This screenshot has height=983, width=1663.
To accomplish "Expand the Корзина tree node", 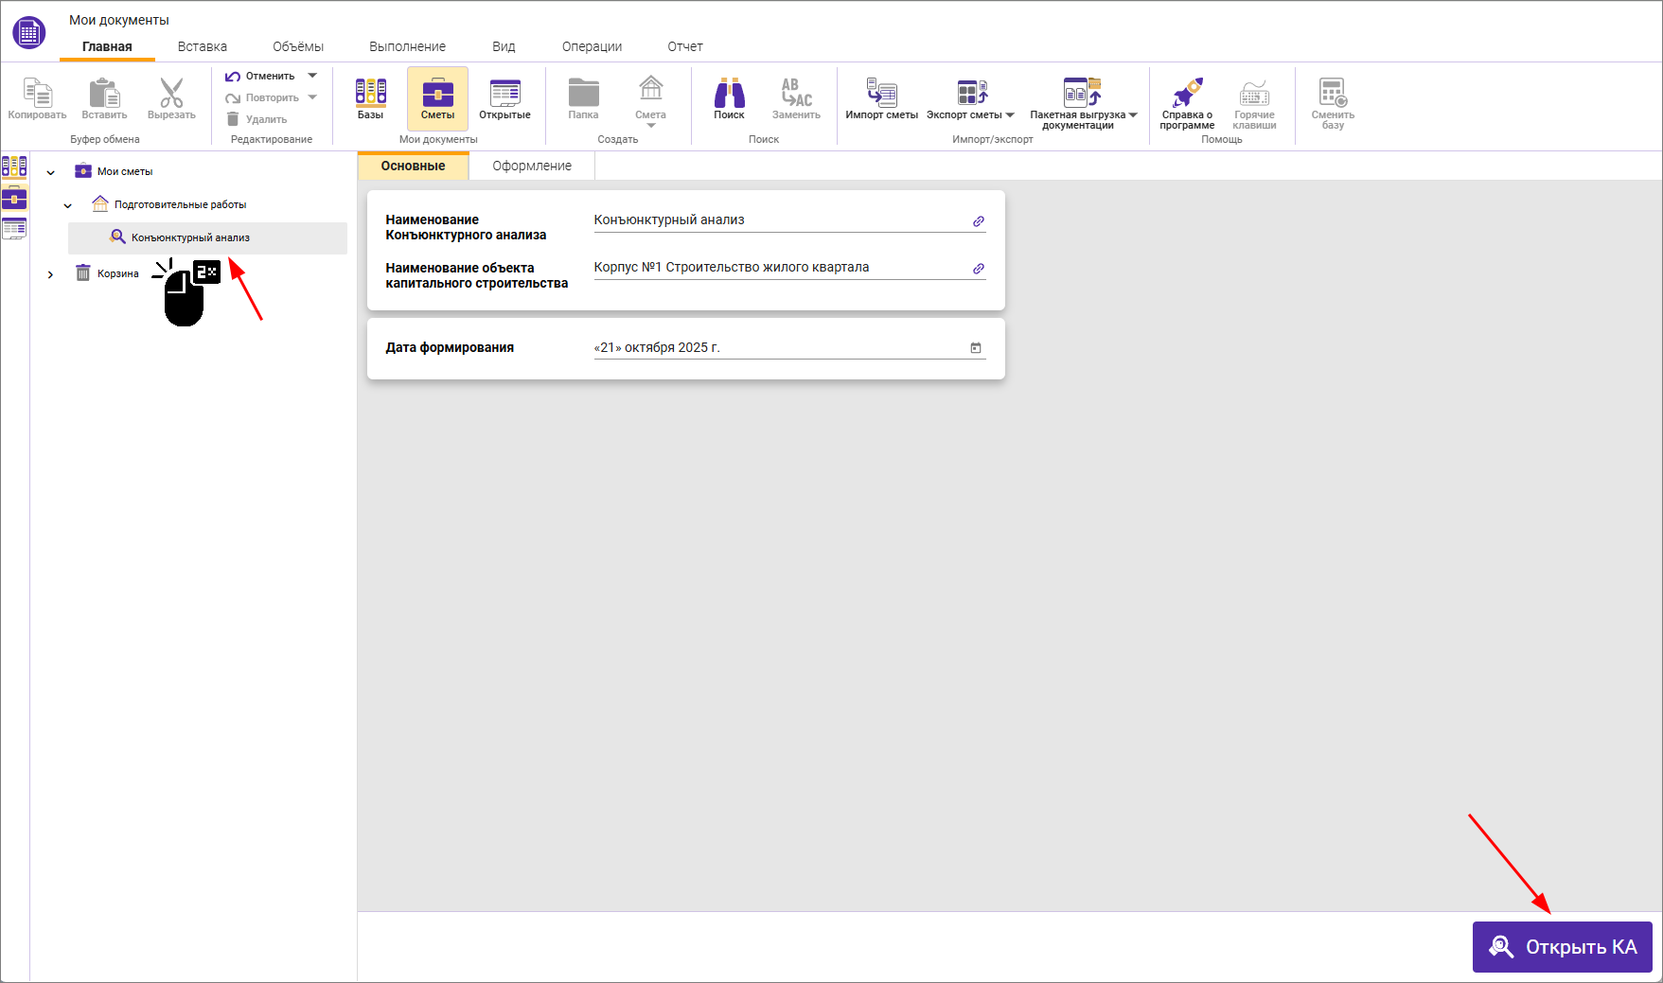I will point(51,274).
